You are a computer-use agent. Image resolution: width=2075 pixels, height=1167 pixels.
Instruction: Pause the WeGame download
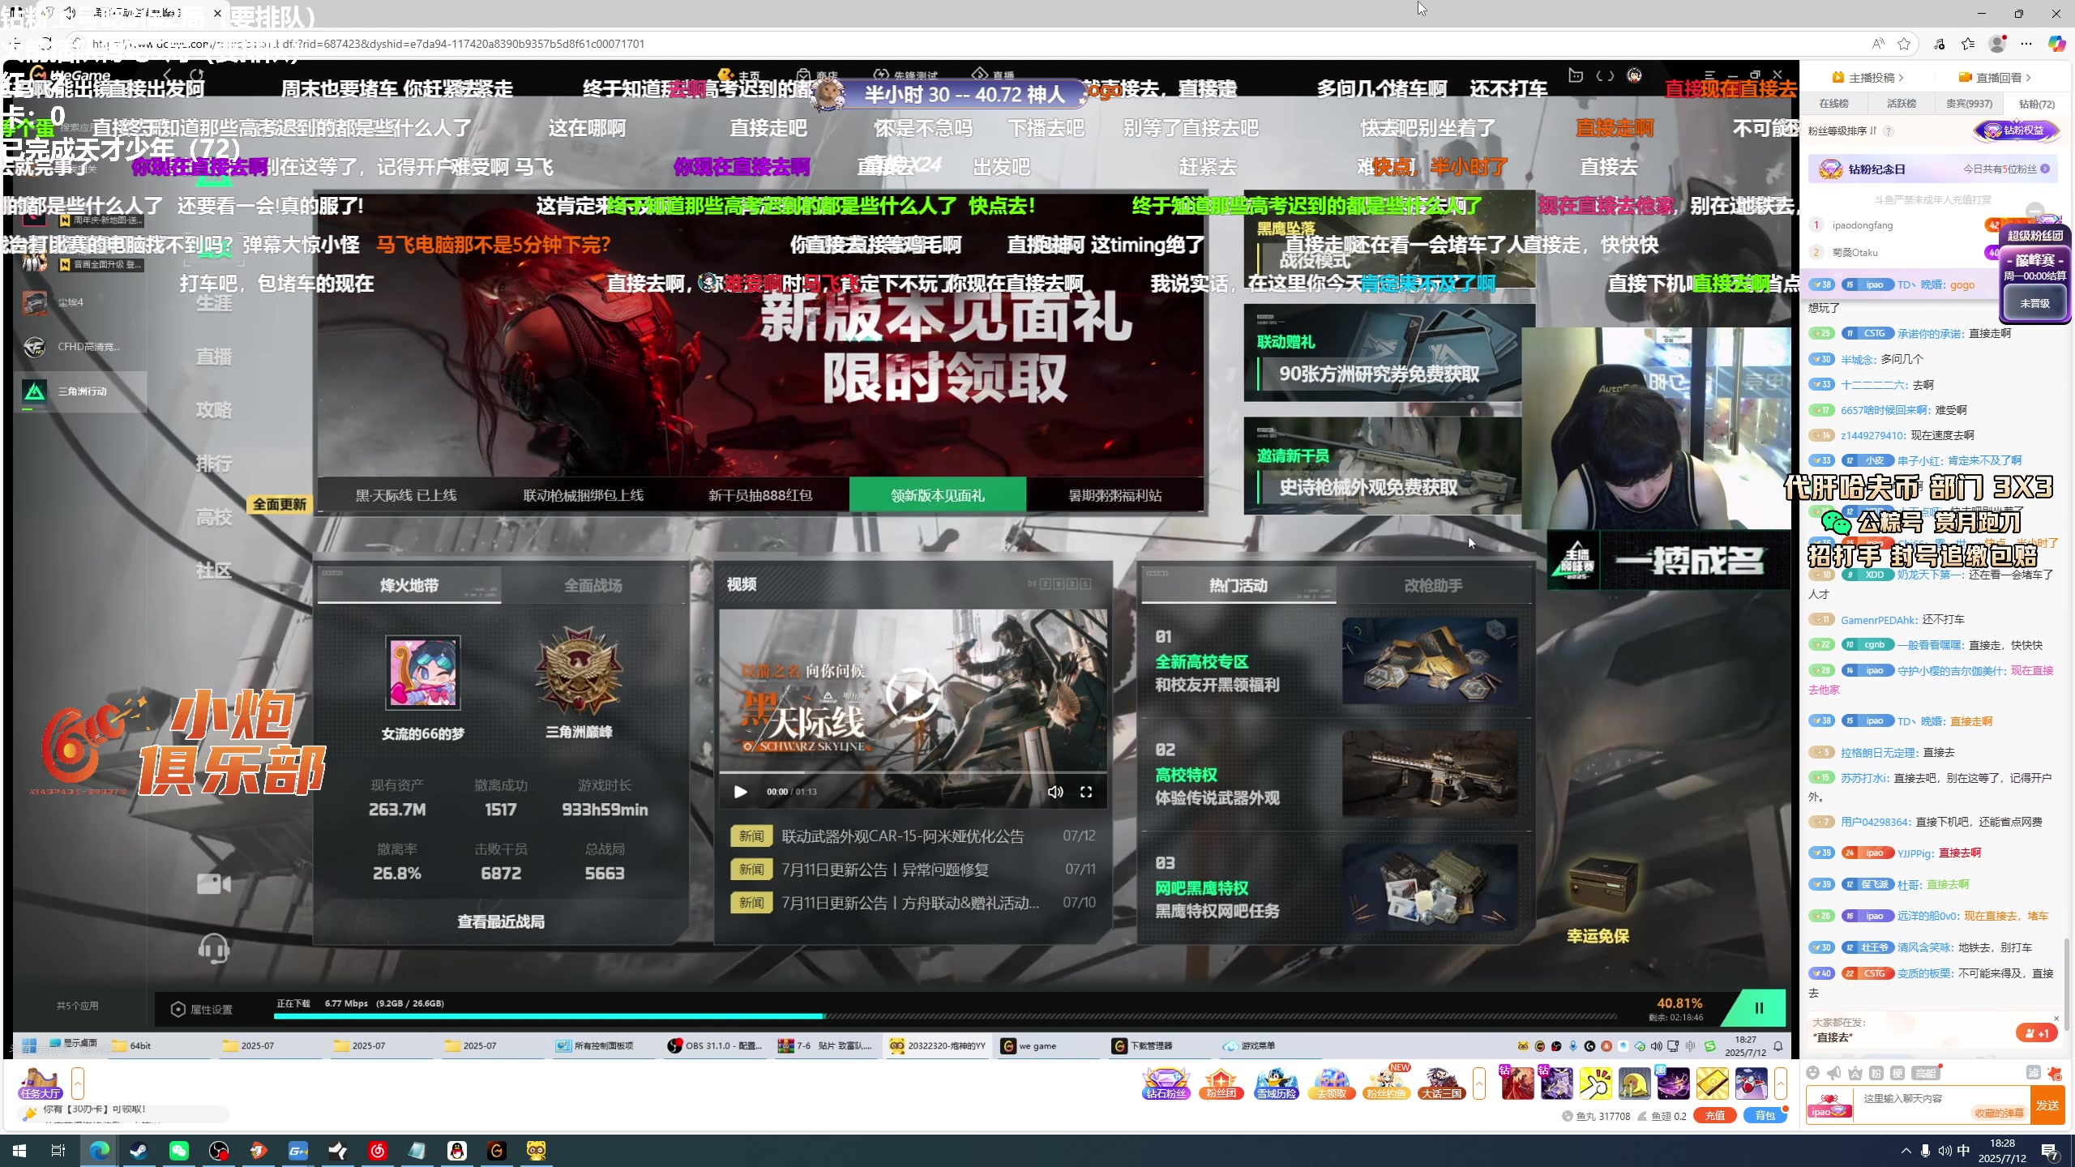1758,1007
